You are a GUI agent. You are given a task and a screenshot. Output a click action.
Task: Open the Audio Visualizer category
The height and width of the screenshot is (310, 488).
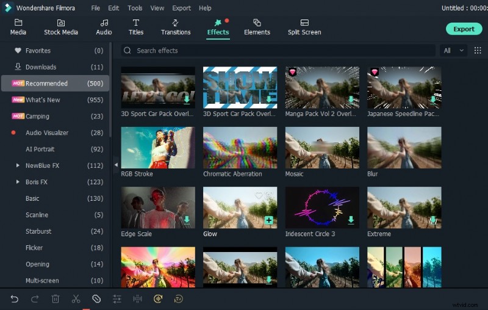[x=55, y=132]
